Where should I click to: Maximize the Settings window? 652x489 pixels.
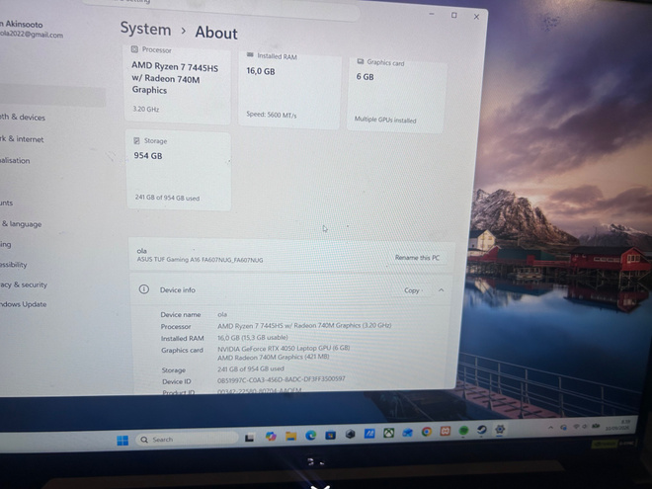pos(454,15)
